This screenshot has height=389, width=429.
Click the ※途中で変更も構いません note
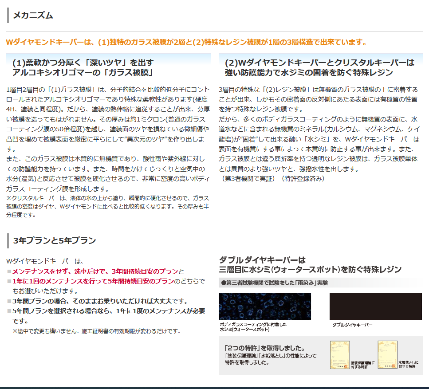(x=96, y=331)
